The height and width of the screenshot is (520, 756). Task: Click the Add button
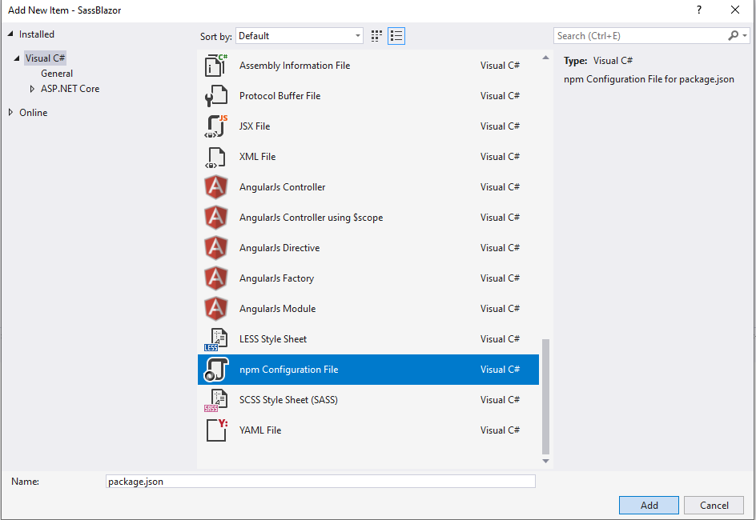tap(649, 505)
